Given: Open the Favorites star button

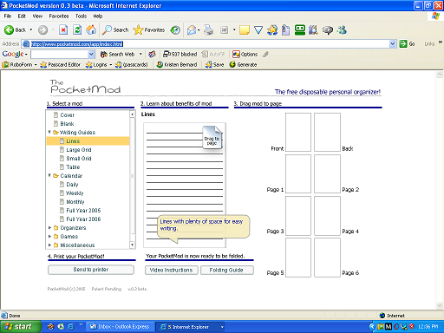Looking at the screenshot, I should [x=149, y=29].
